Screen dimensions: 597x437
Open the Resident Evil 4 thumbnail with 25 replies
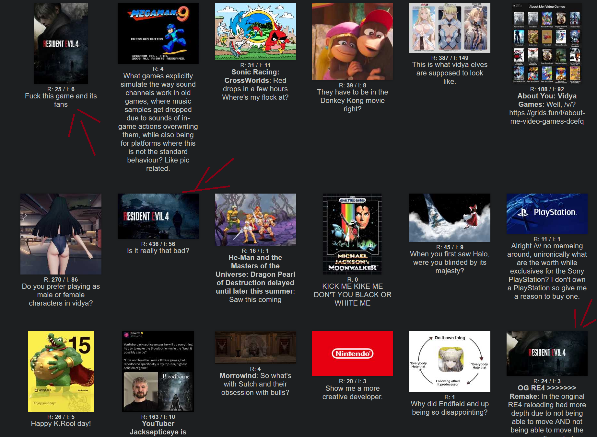click(61, 44)
